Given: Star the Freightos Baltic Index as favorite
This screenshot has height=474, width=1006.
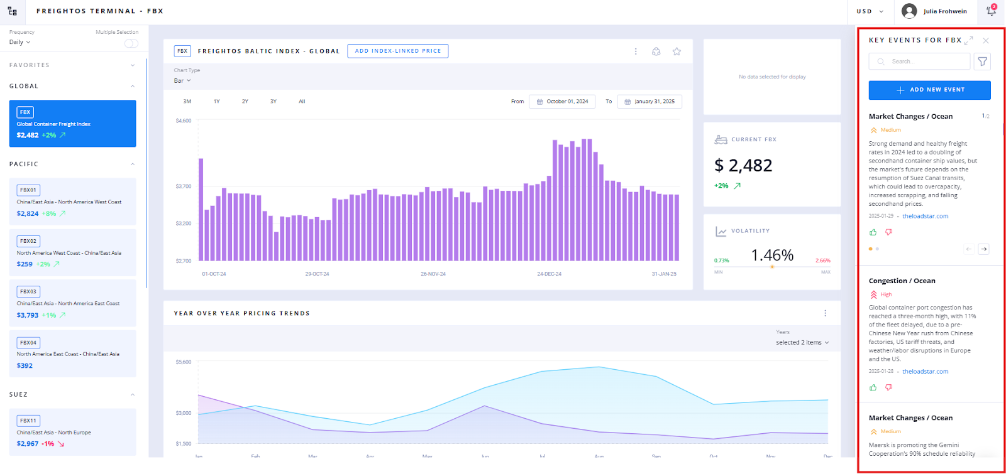Looking at the screenshot, I should [x=677, y=51].
